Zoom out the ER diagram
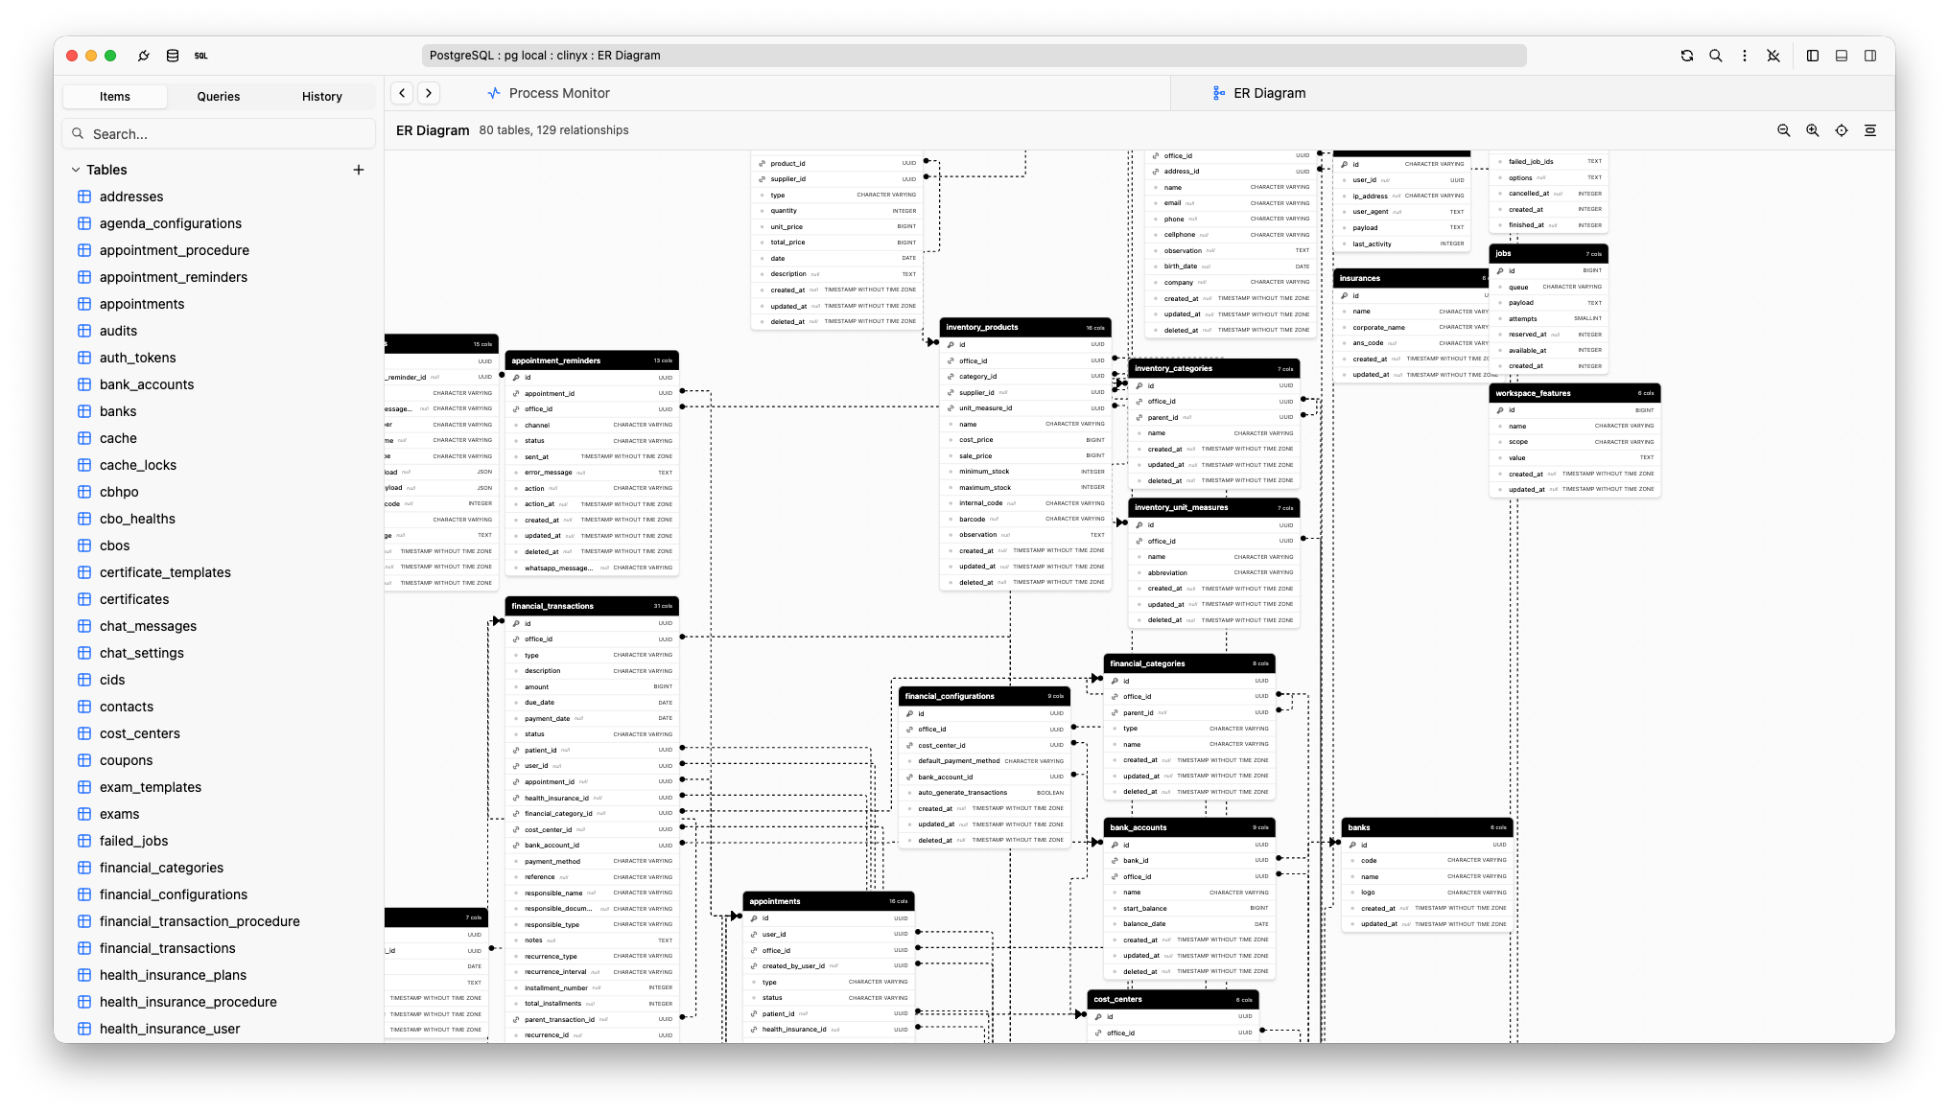Image resolution: width=1949 pixels, height=1114 pixels. pos(1783,130)
